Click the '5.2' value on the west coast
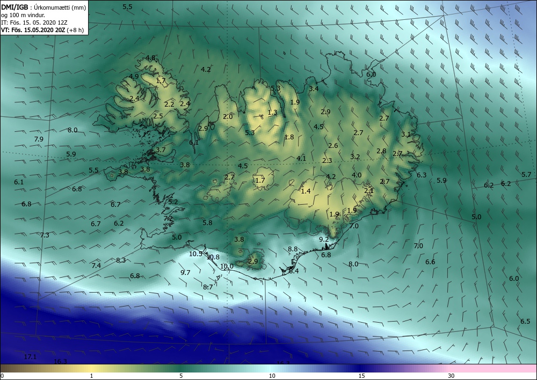Screen dimensions: 537x380 173,202
